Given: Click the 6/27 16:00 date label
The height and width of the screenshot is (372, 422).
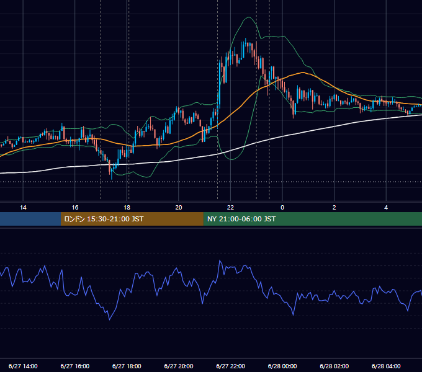Looking at the screenshot, I should (x=75, y=366).
